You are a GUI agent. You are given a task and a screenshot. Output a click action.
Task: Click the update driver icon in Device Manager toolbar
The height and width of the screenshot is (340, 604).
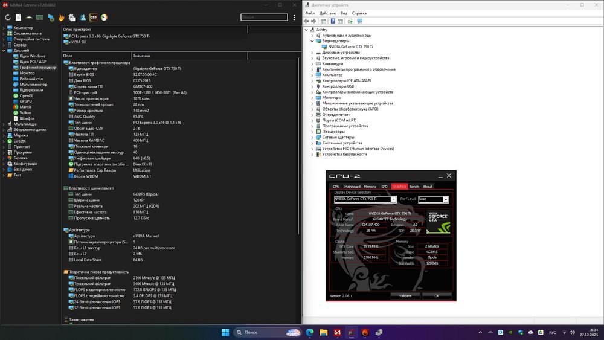(x=350, y=21)
